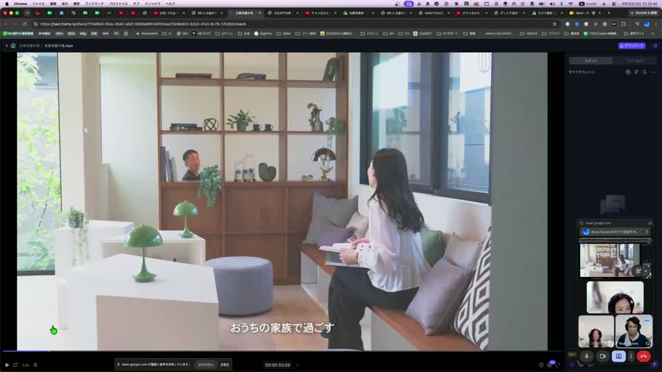The height and width of the screenshot is (372, 662).
Task: Open the Other folder in bookmarks bar
Action: click(283, 33)
